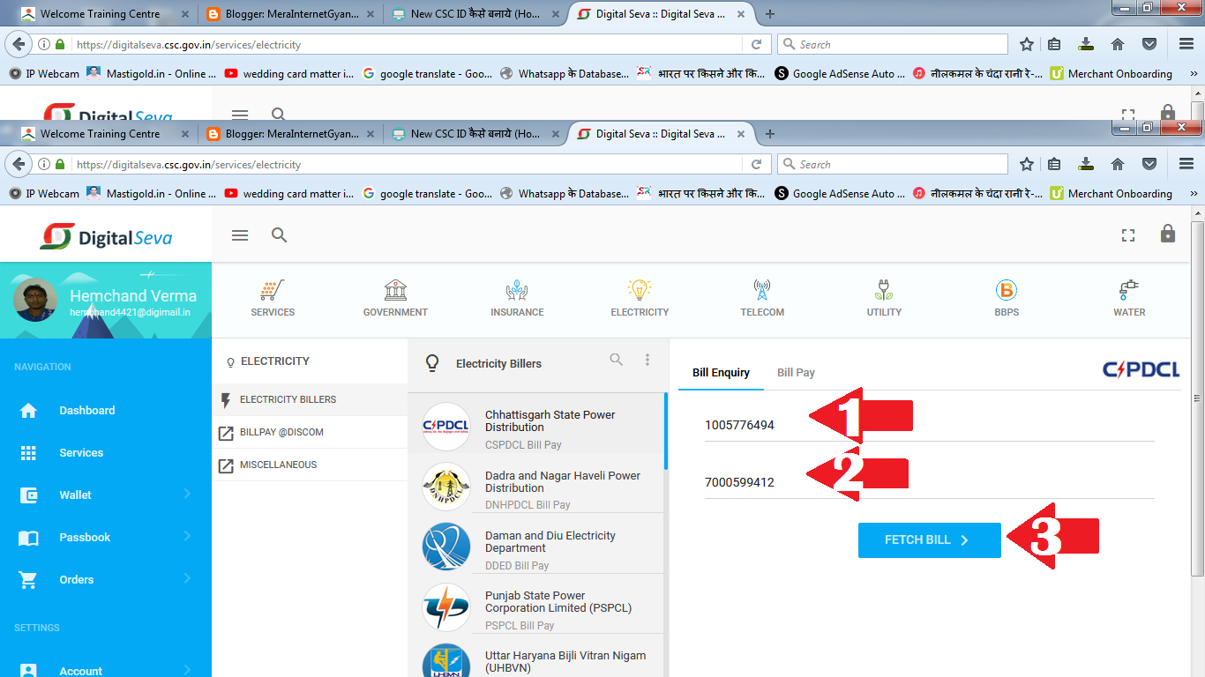Click the biller list vertical scrollbar
The image size is (1205, 677).
point(666,432)
